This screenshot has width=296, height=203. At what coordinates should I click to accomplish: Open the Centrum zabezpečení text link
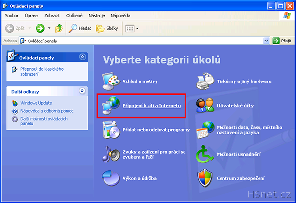pyautogui.click(x=241, y=178)
